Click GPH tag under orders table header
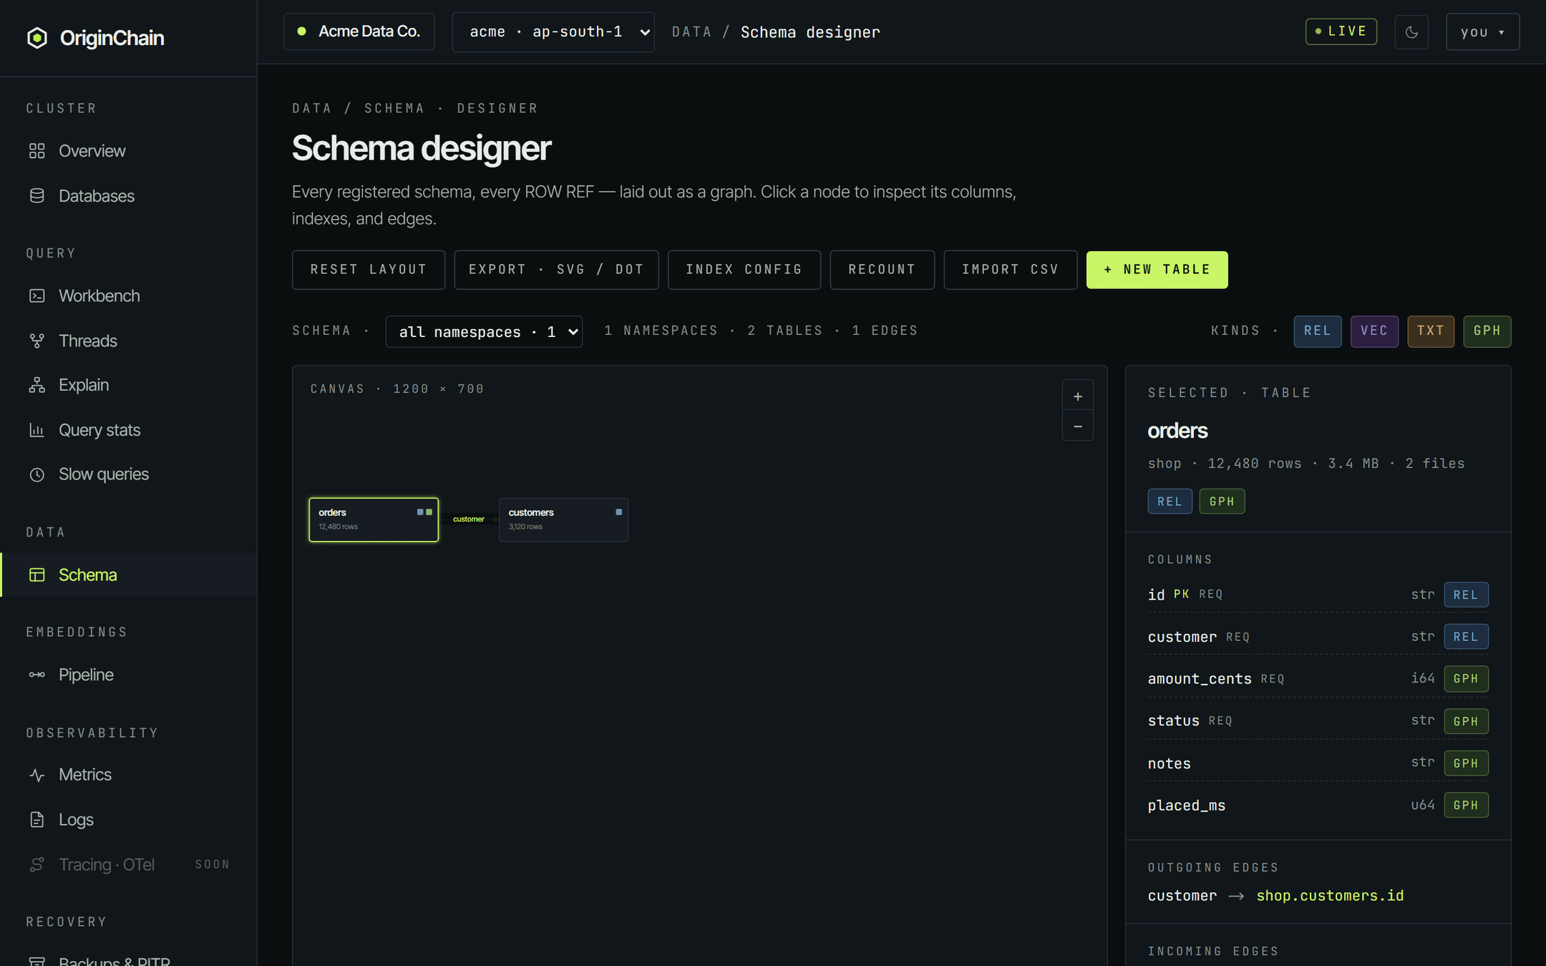1546x966 pixels. tap(1222, 502)
